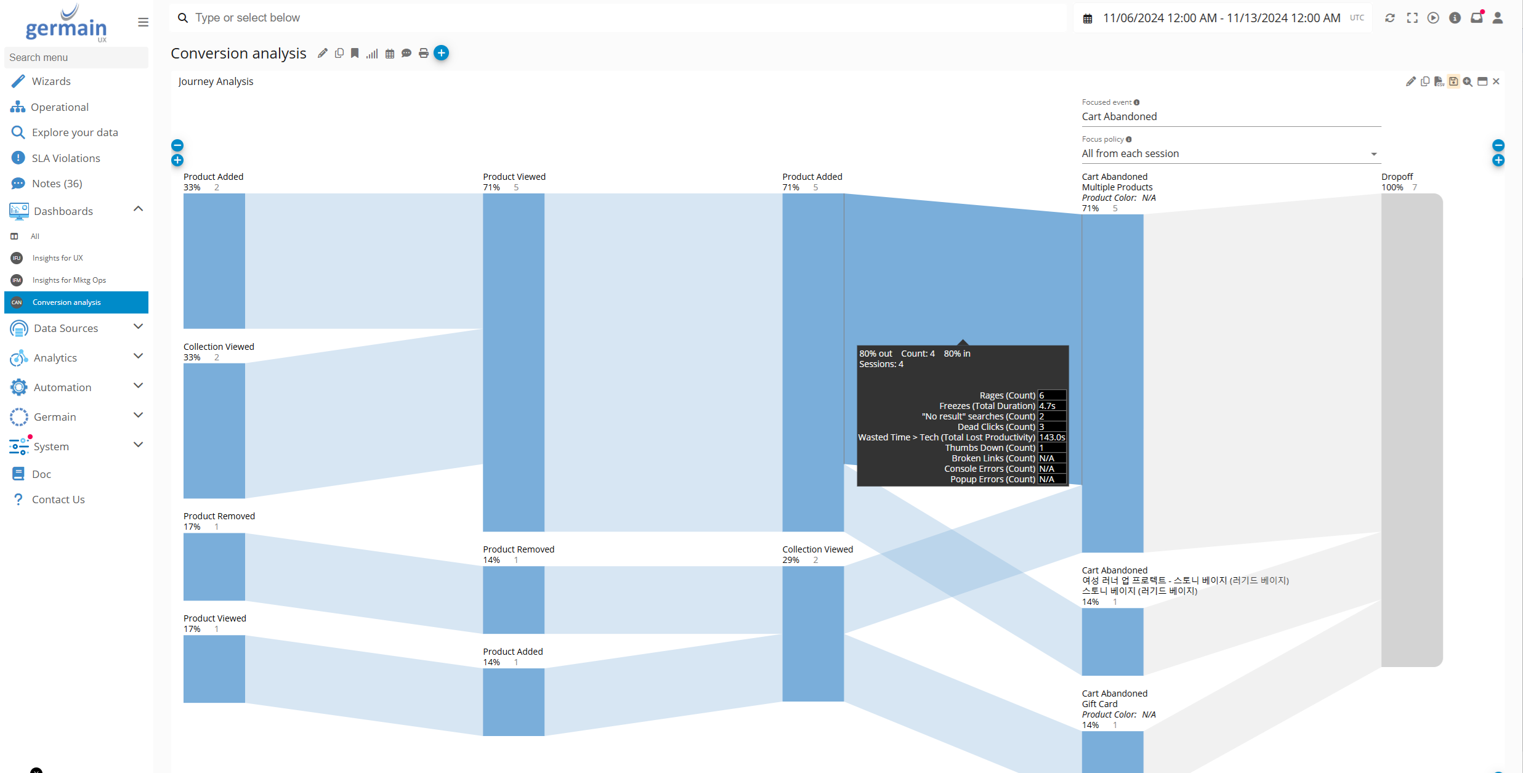Screen dimensions: 1523x773
Task: Click the refresh icon in top bar
Action: click(1390, 18)
